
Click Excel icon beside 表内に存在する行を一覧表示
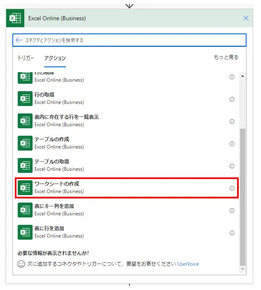pyautogui.click(x=25, y=121)
